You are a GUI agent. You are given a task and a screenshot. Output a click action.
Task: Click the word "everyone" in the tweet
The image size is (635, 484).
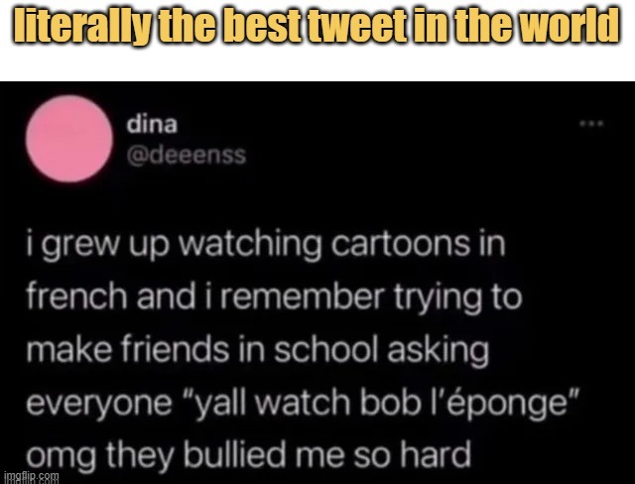99,405
